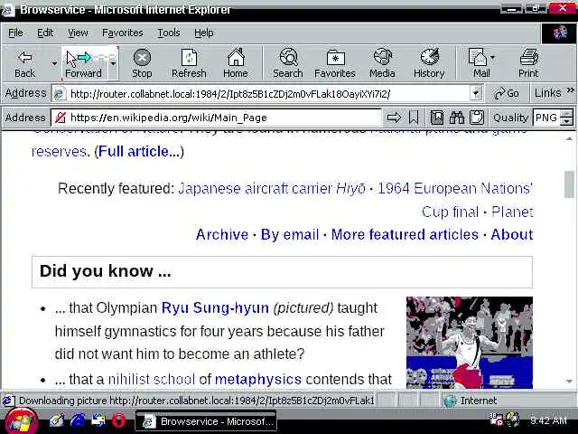Open the 1964 European Nations' Cup final link

pyautogui.click(x=455, y=189)
